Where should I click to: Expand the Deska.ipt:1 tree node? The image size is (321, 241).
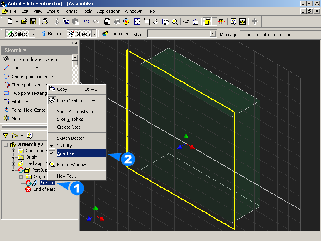(x=14, y=164)
